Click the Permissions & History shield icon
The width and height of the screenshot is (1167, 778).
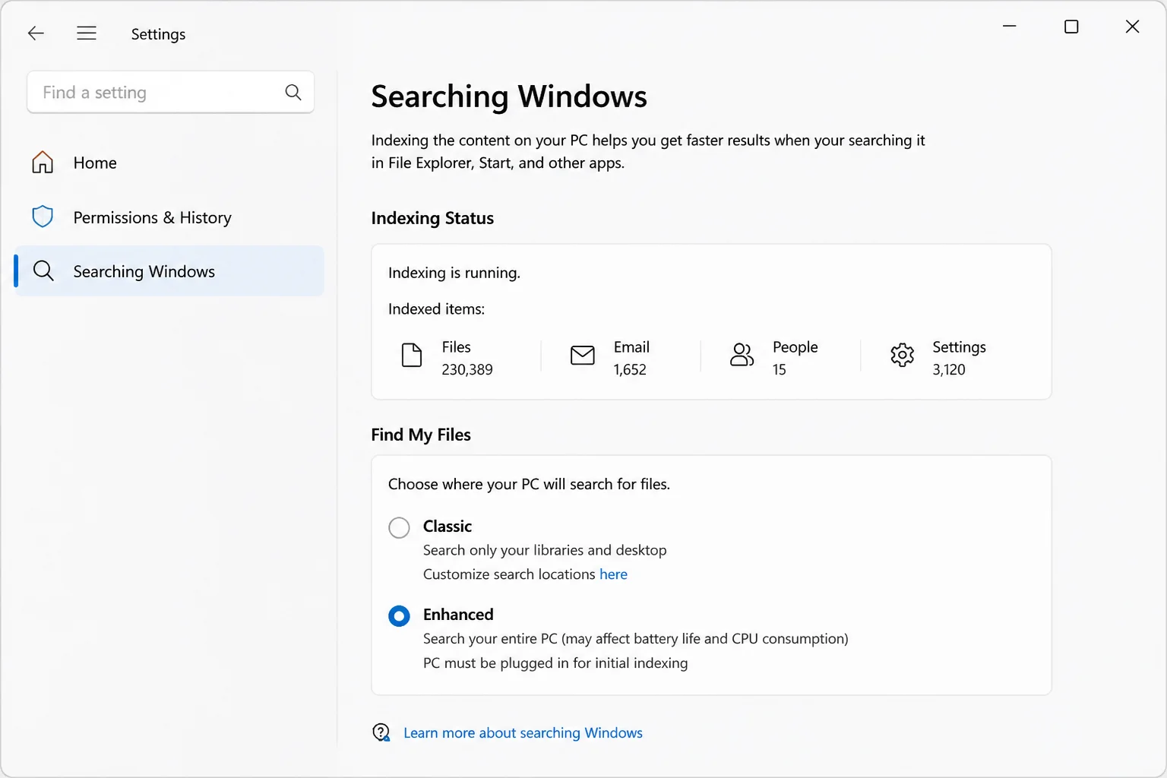tap(43, 217)
